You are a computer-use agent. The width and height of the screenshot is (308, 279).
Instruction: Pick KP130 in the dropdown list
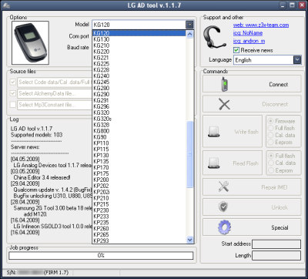coord(139,155)
